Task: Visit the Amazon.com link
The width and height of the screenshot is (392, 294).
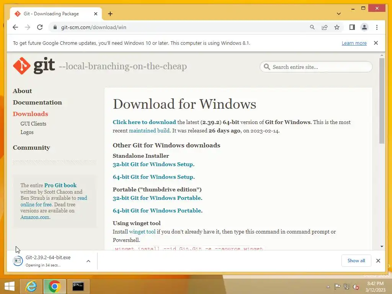Action: 35,217
